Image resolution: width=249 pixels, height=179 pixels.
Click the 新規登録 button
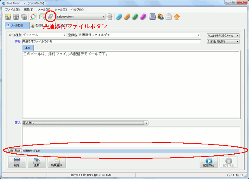point(56,162)
